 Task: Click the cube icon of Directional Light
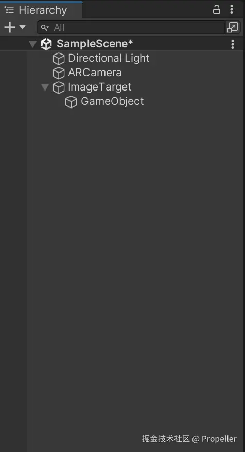(x=59, y=59)
